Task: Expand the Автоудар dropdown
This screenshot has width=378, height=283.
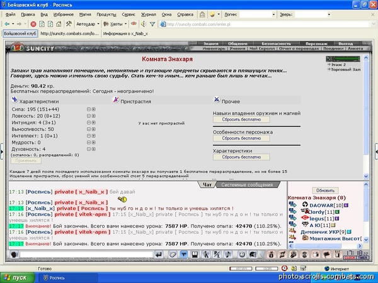Action: [98, 24]
